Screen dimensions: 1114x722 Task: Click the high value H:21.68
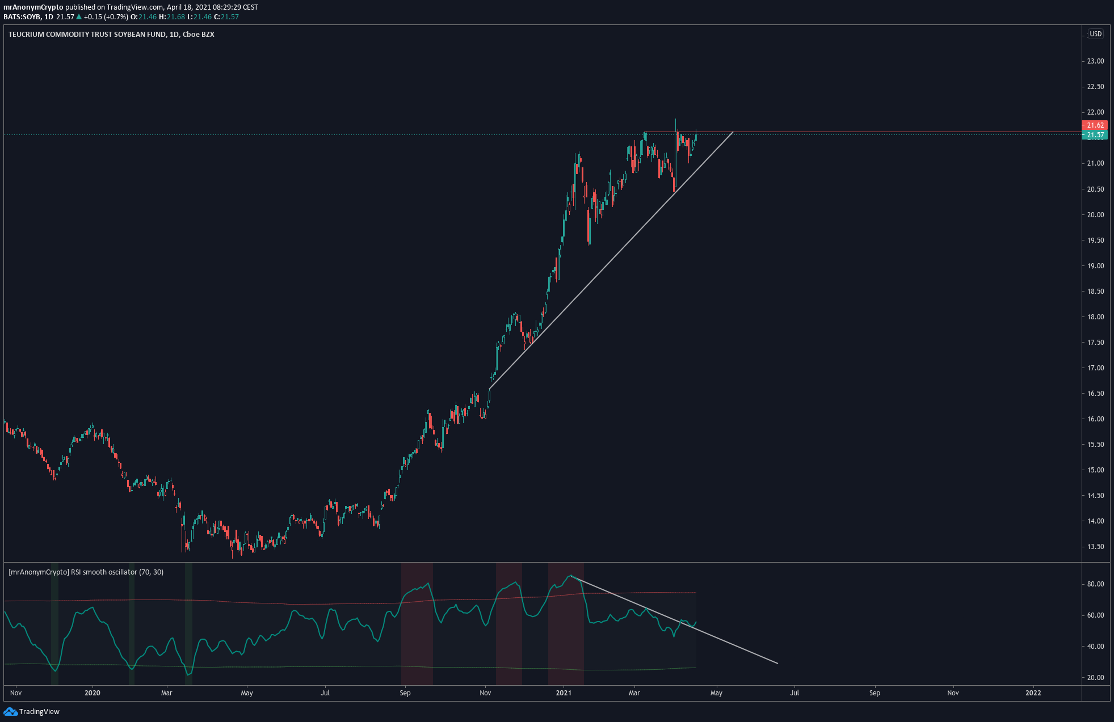[172, 17]
